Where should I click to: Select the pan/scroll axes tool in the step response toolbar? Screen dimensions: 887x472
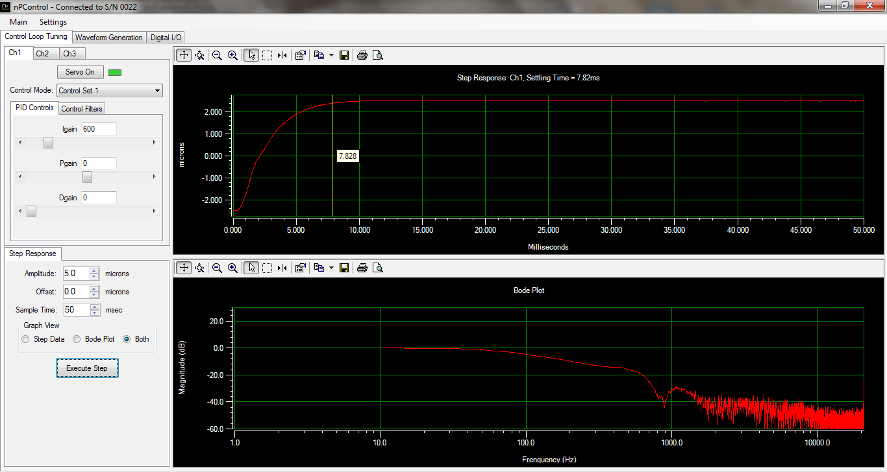coord(184,55)
